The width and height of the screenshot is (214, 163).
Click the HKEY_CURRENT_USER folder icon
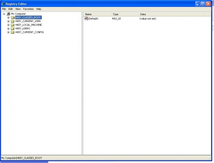pyautogui.click(x=13, y=21)
